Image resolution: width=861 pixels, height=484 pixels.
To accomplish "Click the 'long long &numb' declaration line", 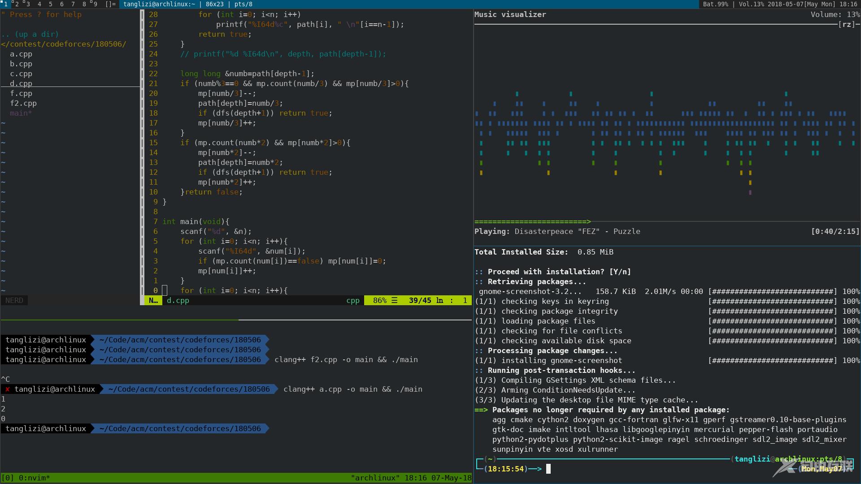I will pyautogui.click(x=248, y=73).
